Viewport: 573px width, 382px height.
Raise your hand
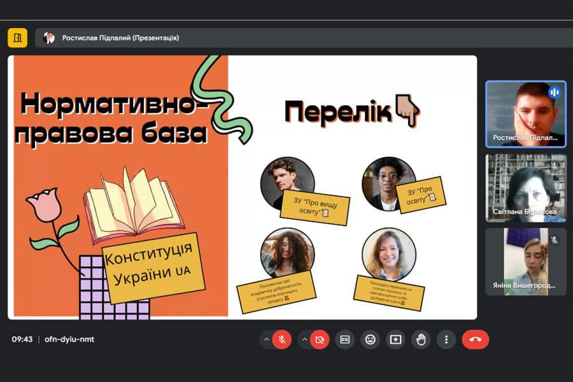[x=420, y=339]
